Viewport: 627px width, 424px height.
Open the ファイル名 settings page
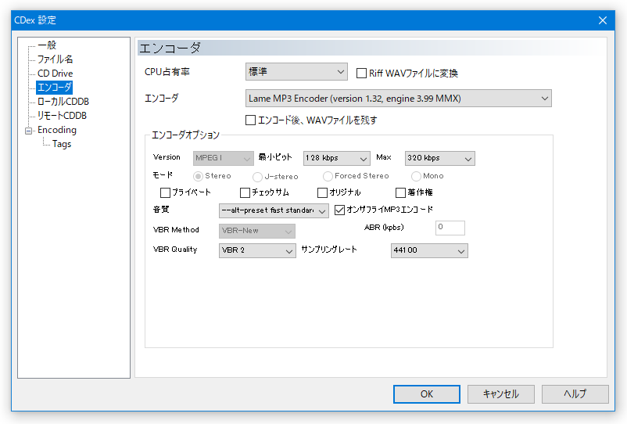[x=56, y=59]
